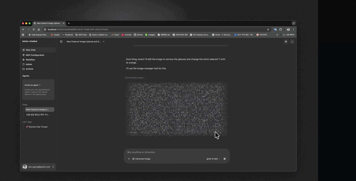This screenshot has height=181, width=356.
Task: Click the plus attachment icon in input
Action: coord(129,159)
